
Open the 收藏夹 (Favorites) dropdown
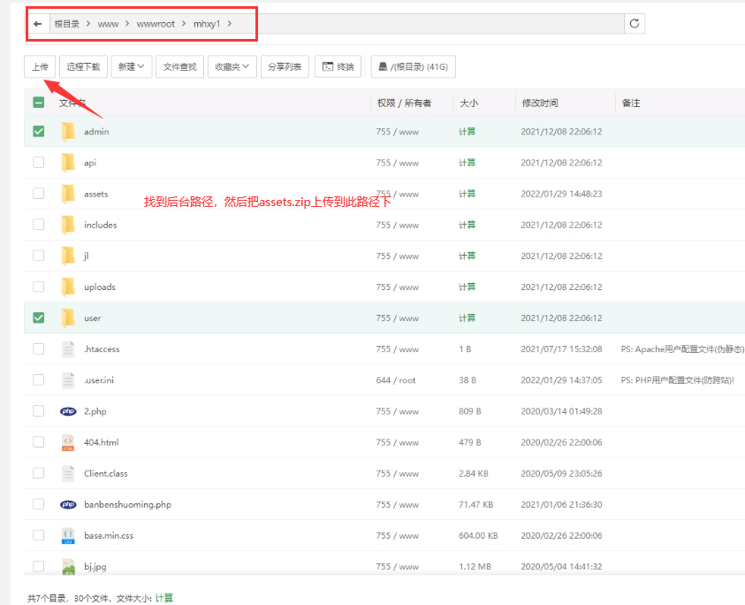click(x=232, y=66)
